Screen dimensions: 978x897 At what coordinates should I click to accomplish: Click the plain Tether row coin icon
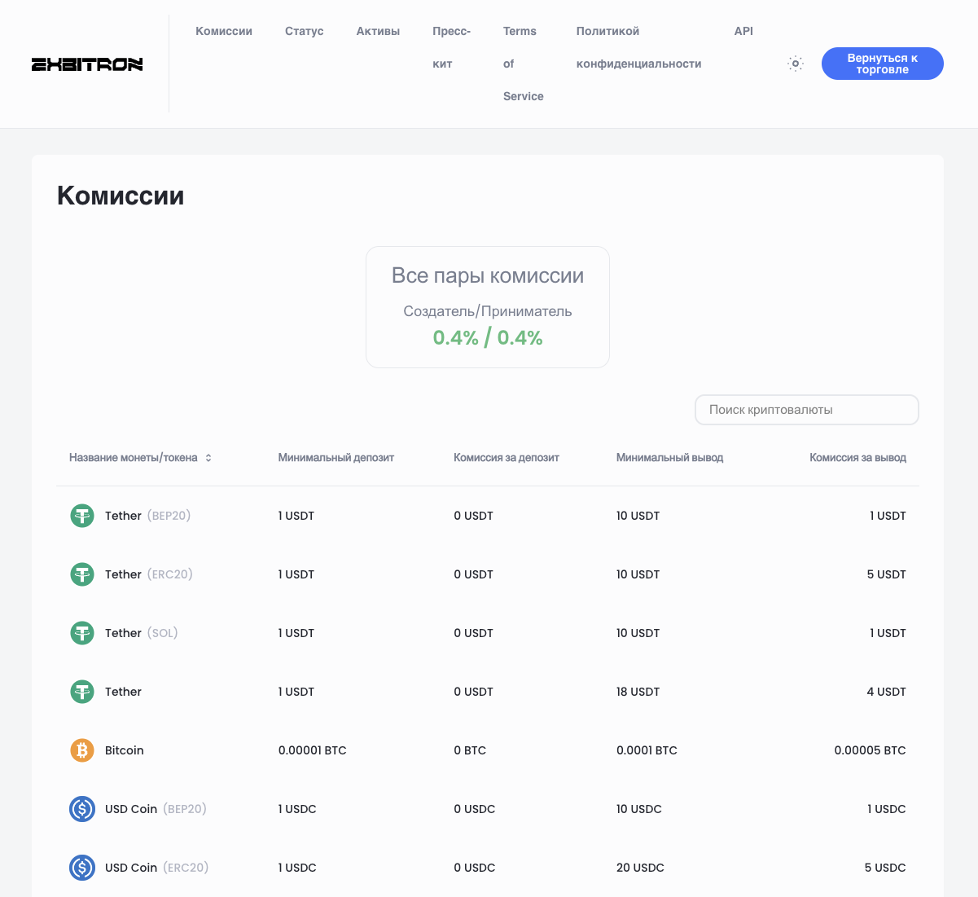pos(82,692)
